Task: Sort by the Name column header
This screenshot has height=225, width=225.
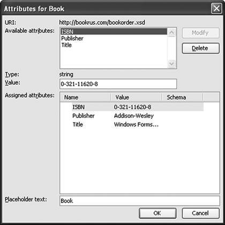Action: (x=85, y=97)
